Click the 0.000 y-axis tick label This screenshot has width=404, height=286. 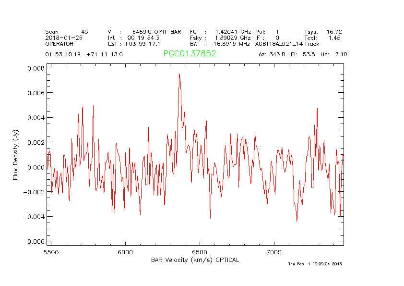tap(35, 167)
